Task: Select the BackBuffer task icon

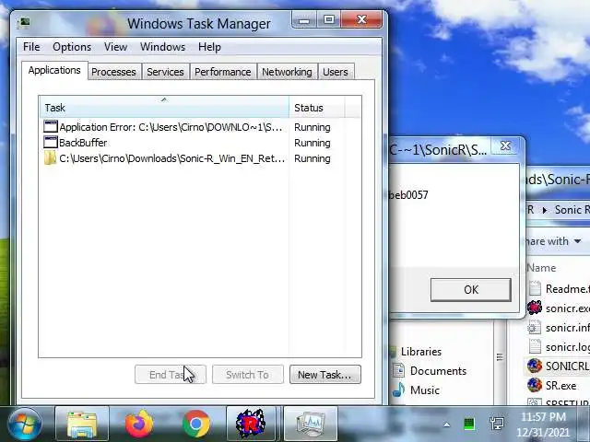Action: pyautogui.click(x=51, y=143)
